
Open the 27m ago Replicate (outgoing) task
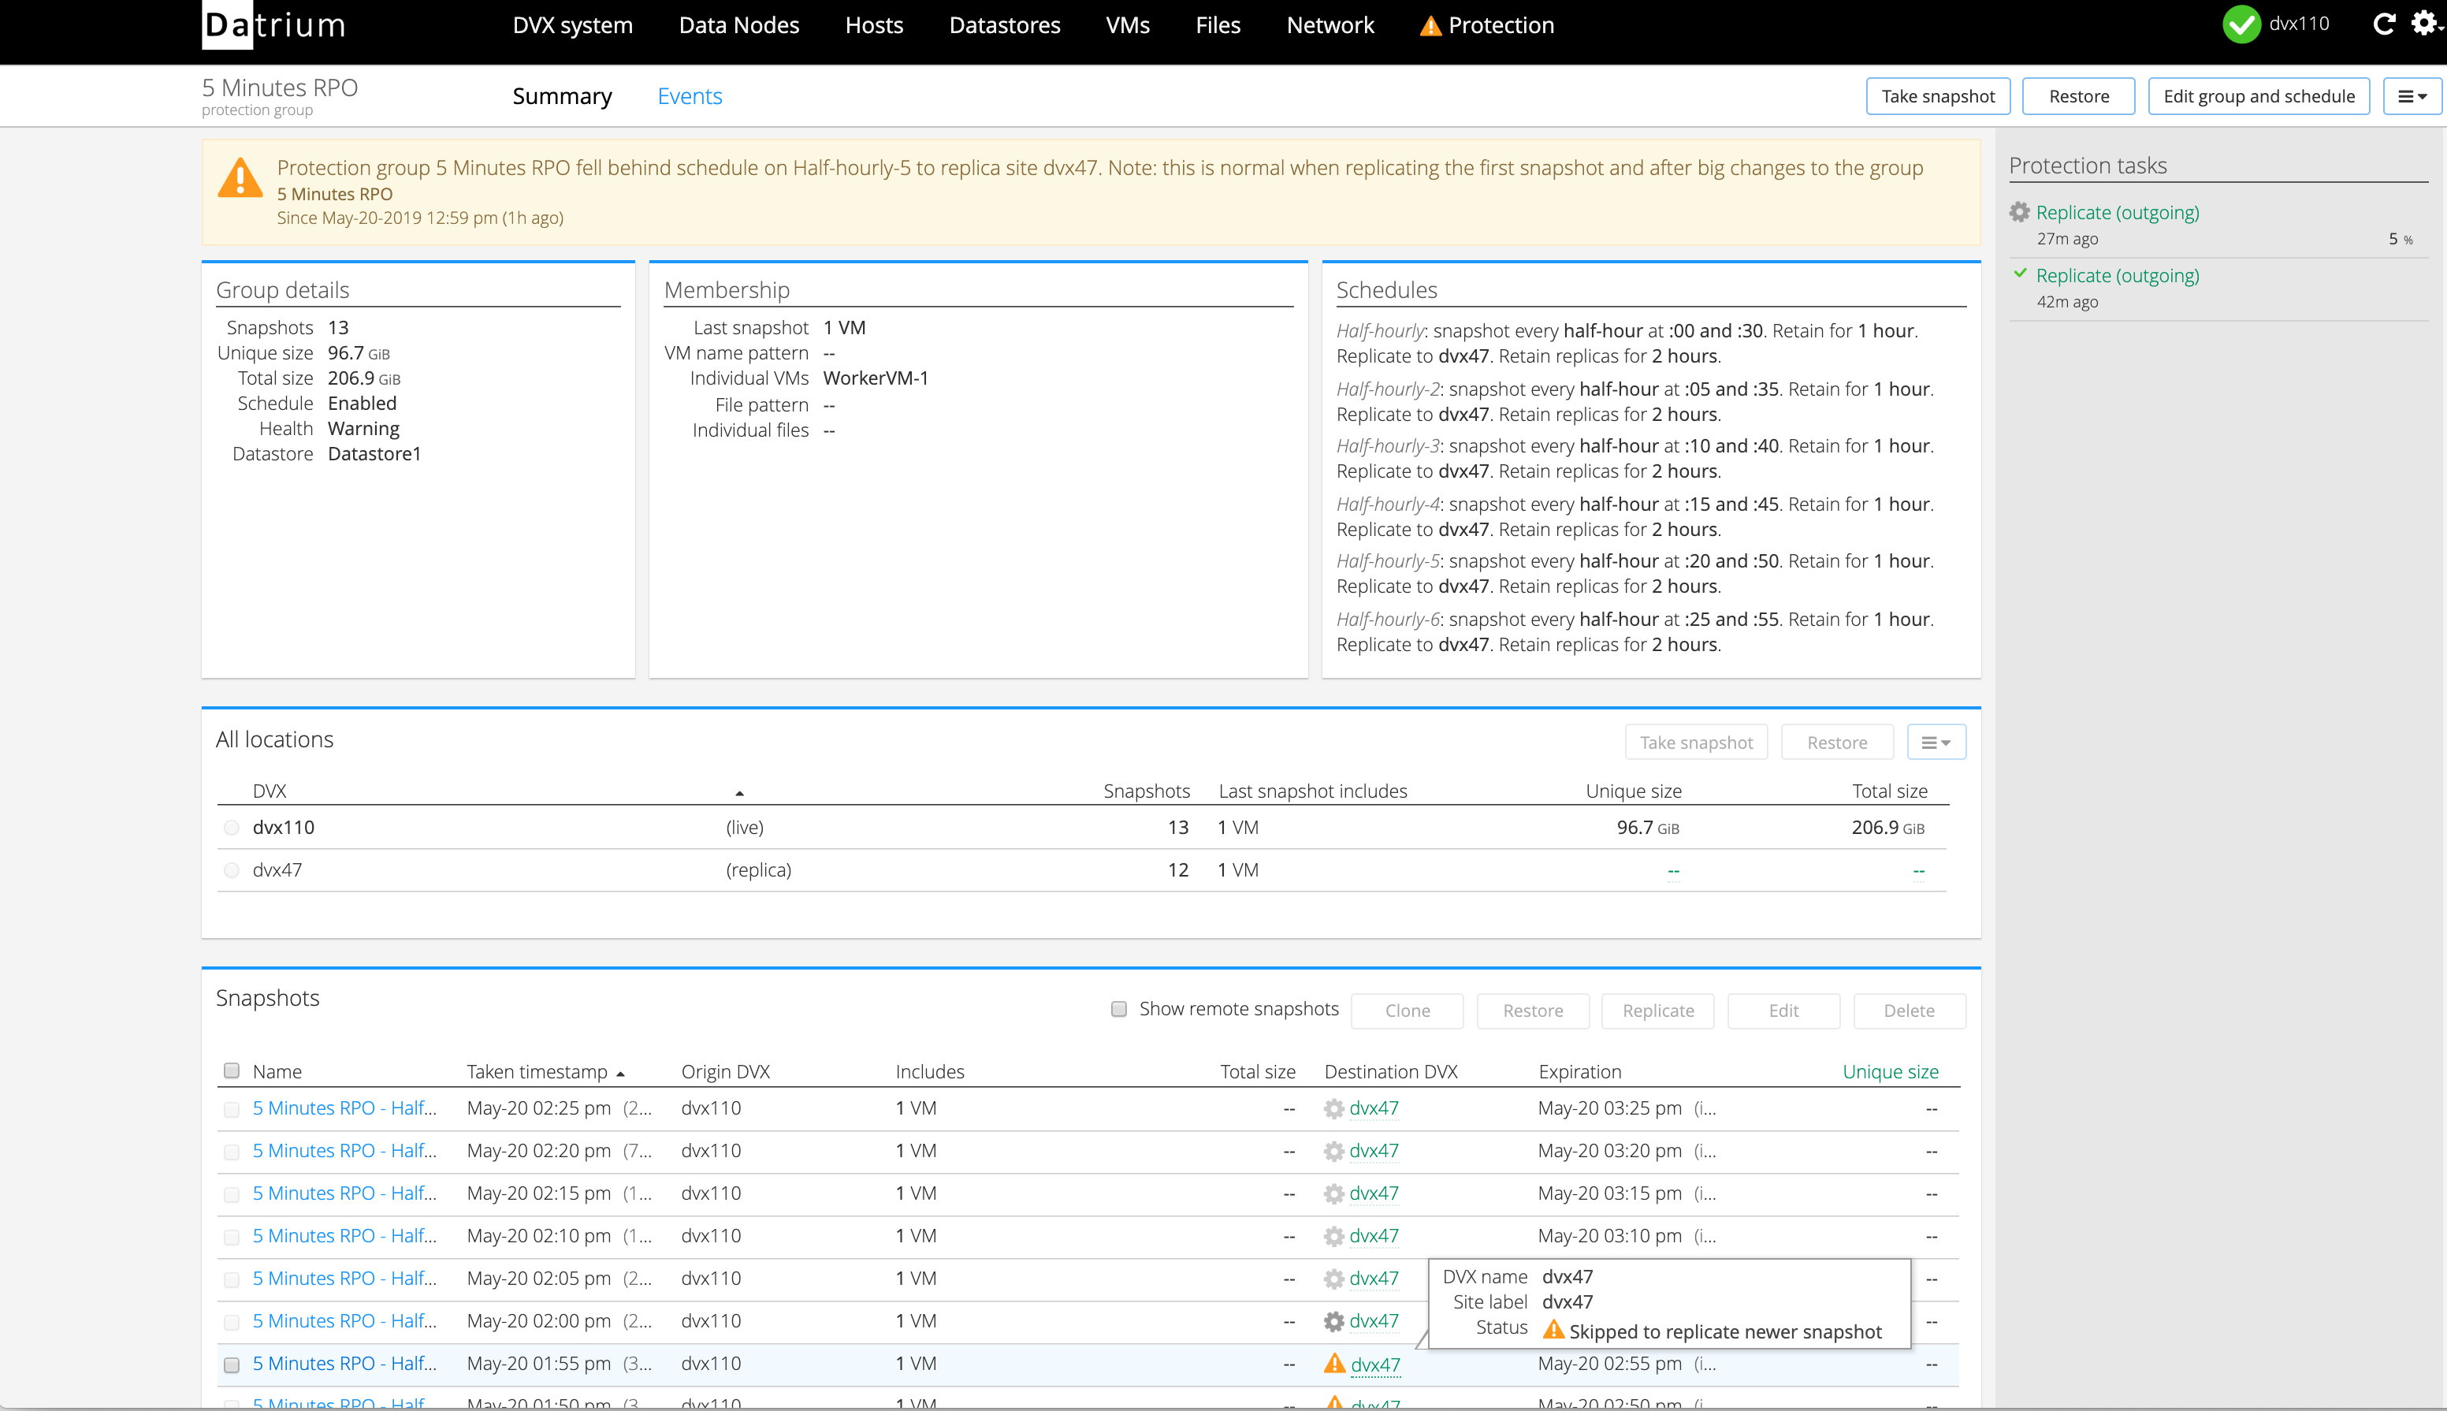pos(2118,212)
